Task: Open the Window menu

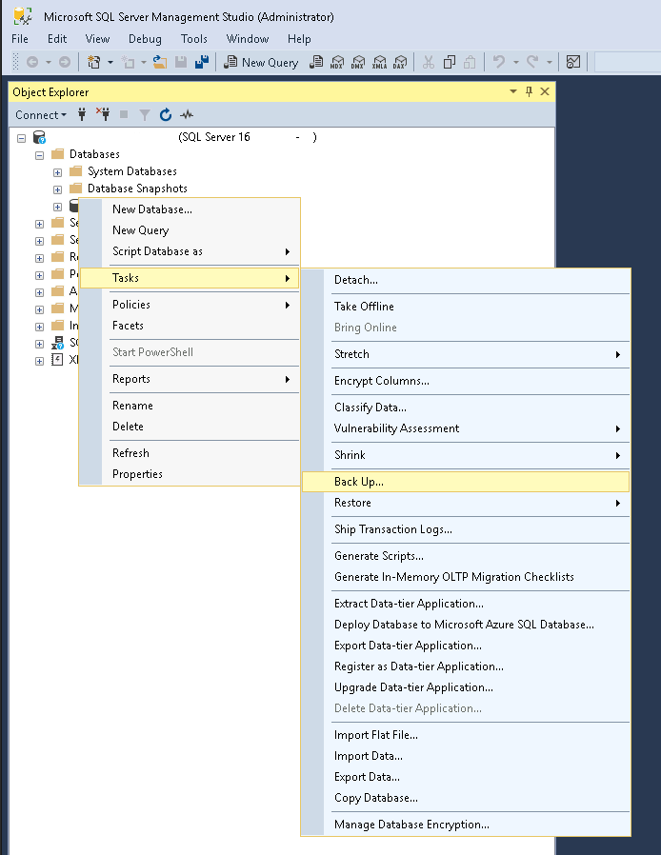Action: 248,39
